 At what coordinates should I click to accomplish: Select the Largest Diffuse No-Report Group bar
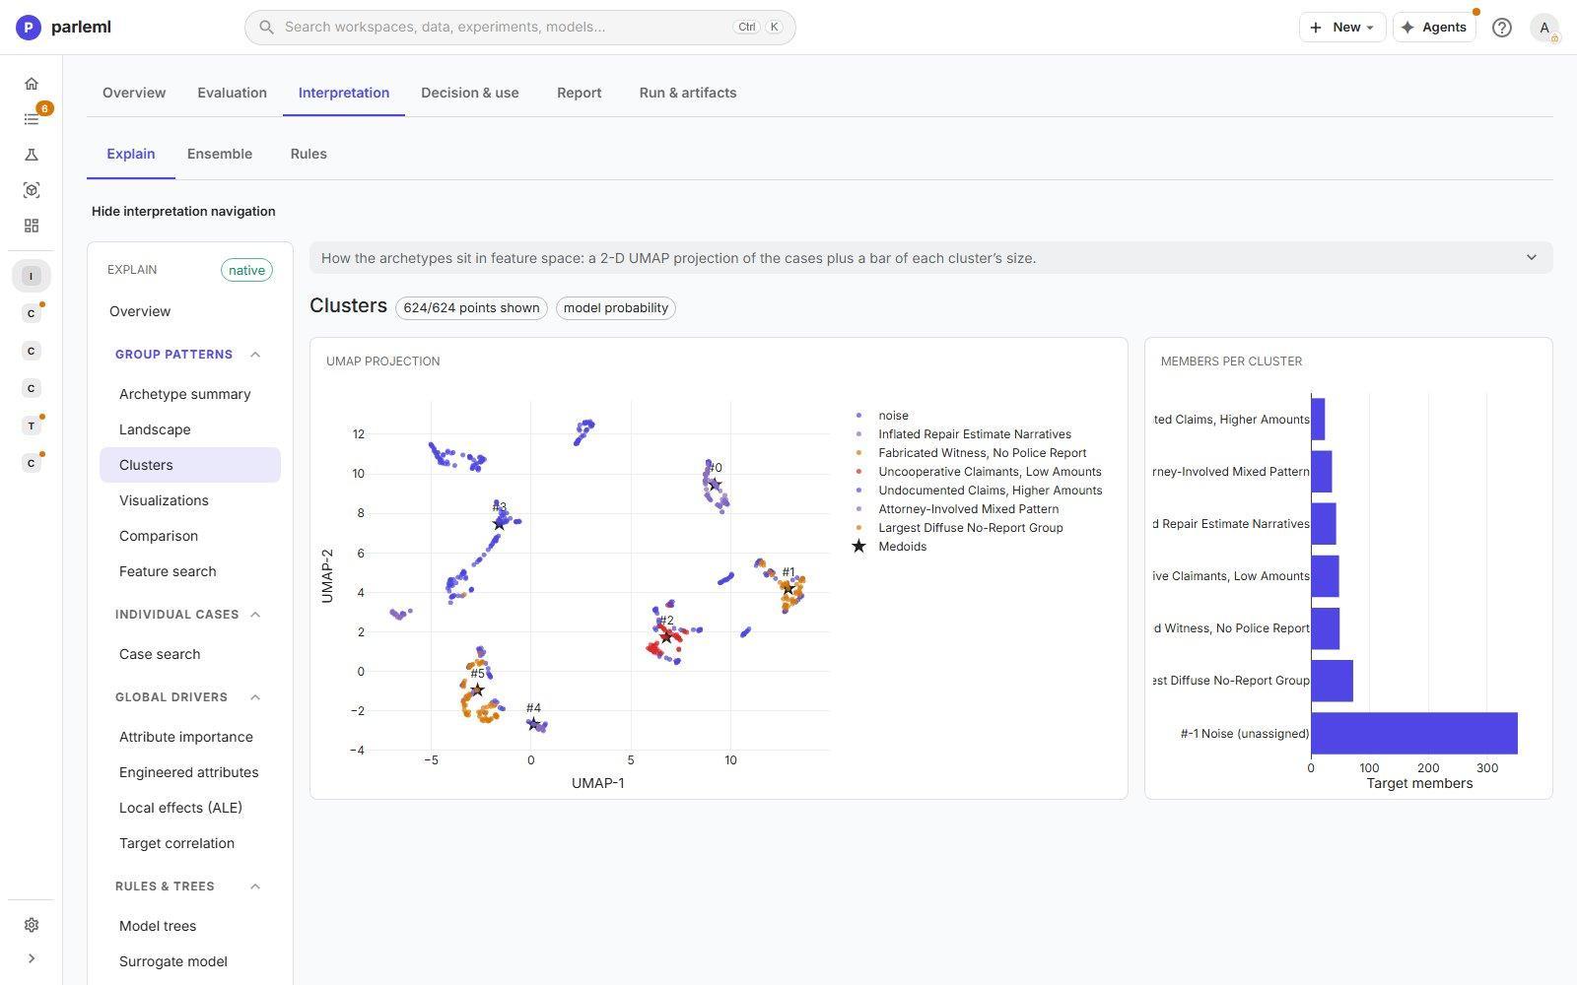pyautogui.click(x=1332, y=681)
